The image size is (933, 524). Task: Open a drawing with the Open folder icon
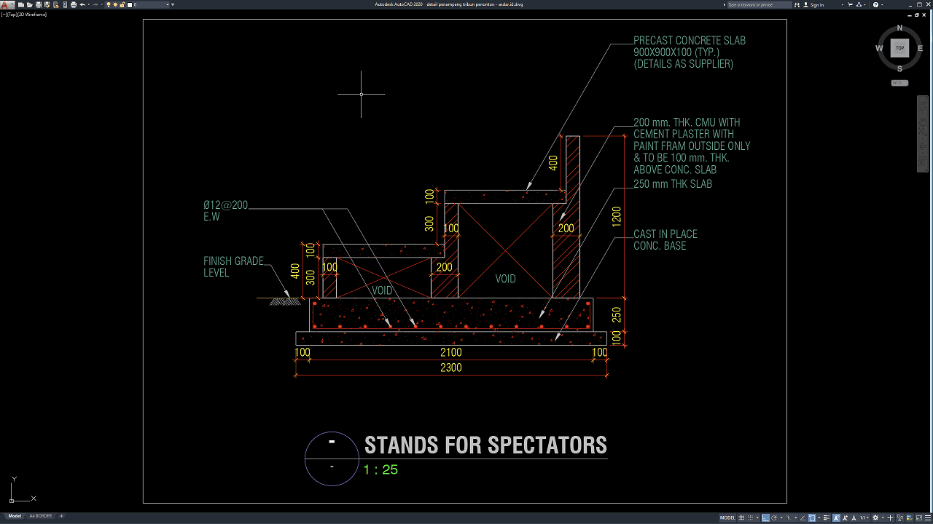(x=29, y=4)
